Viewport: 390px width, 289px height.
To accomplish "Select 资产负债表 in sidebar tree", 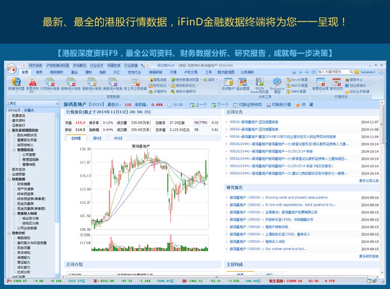I will (25, 189).
